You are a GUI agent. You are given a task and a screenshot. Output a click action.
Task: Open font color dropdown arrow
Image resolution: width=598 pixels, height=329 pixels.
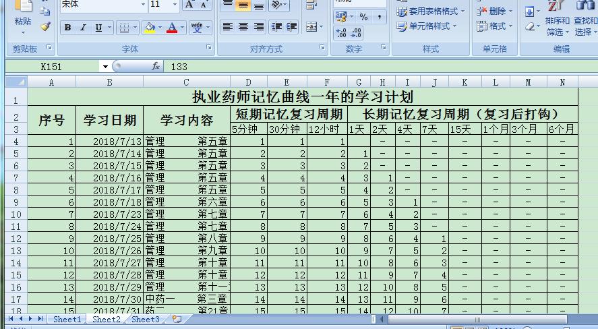click(x=182, y=28)
